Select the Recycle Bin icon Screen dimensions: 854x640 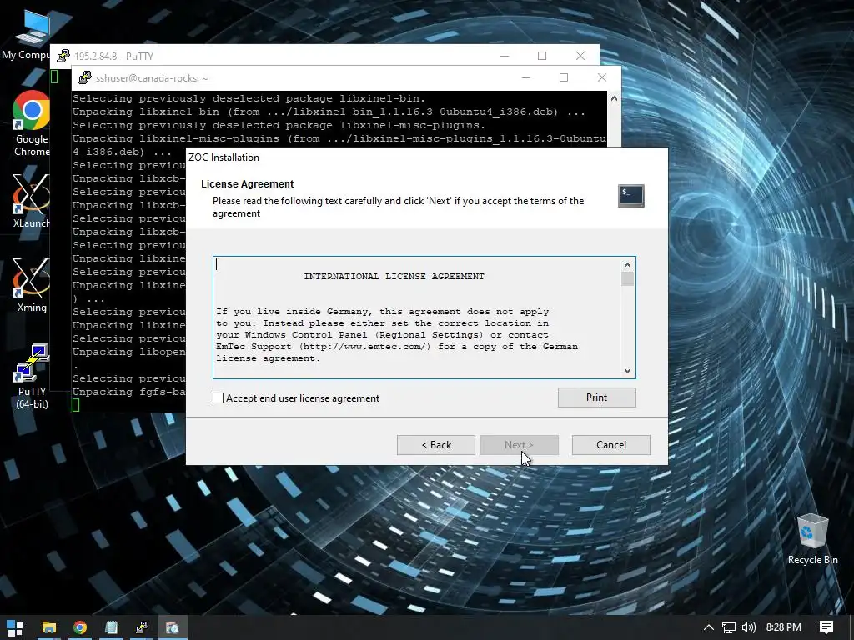click(812, 540)
